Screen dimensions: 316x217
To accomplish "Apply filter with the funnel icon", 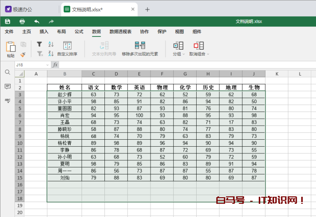I will coord(39,44).
